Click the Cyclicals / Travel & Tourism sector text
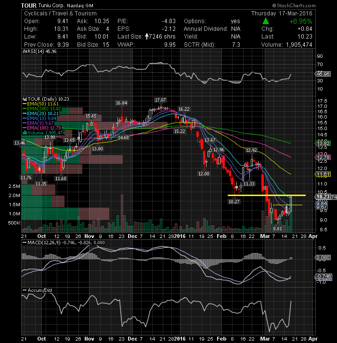The image size is (337, 343). coord(60,13)
